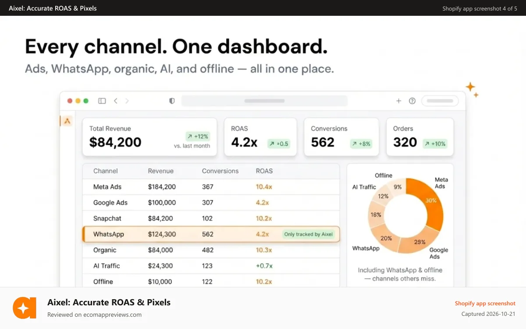
Task: Go forward with the browser forward chevron
Action: [x=127, y=101]
